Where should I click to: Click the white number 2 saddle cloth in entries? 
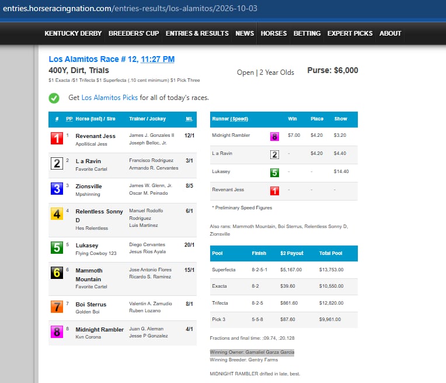pyautogui.click(x=57, y=163)
